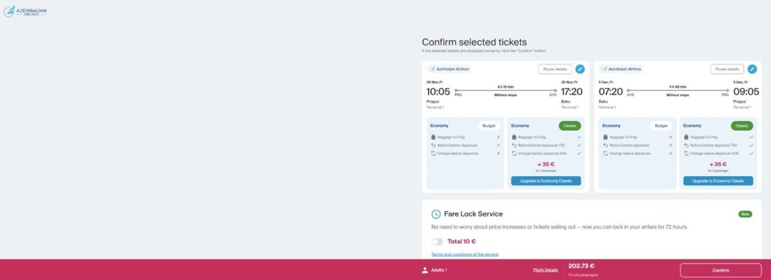Upgrade return flight to Economy Classic
The image size is (771, 280).
pyautogui.click(x=718, y=181)
